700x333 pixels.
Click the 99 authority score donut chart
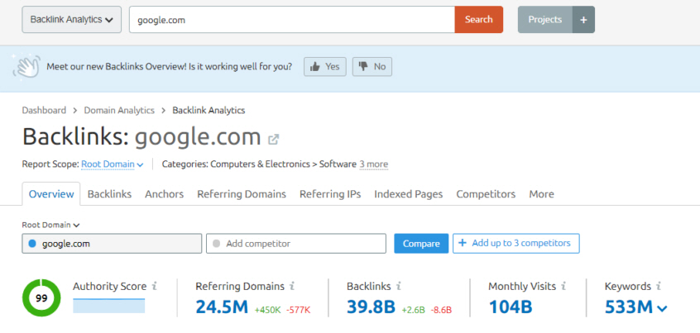41,297
